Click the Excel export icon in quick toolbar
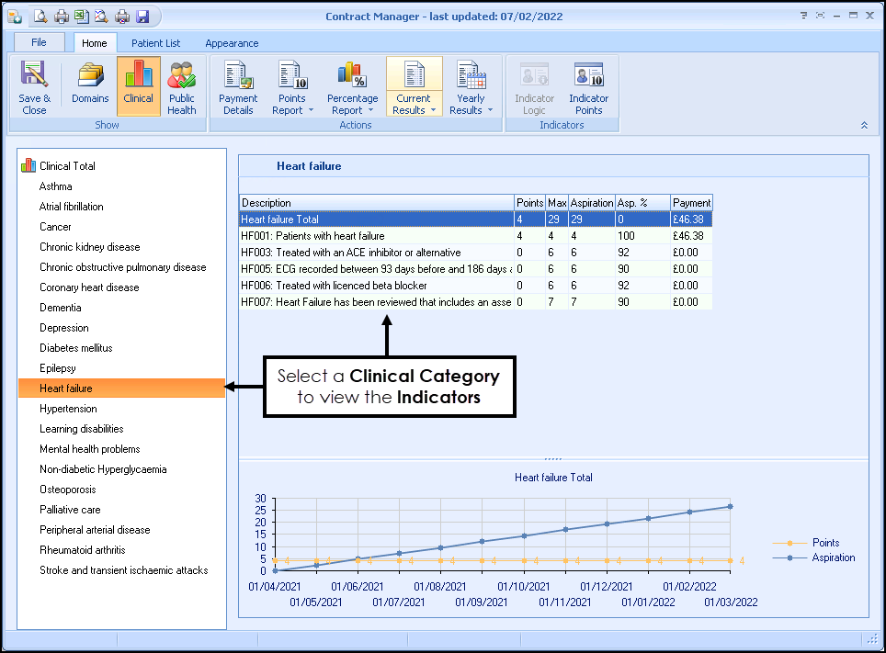 [81, 17]
